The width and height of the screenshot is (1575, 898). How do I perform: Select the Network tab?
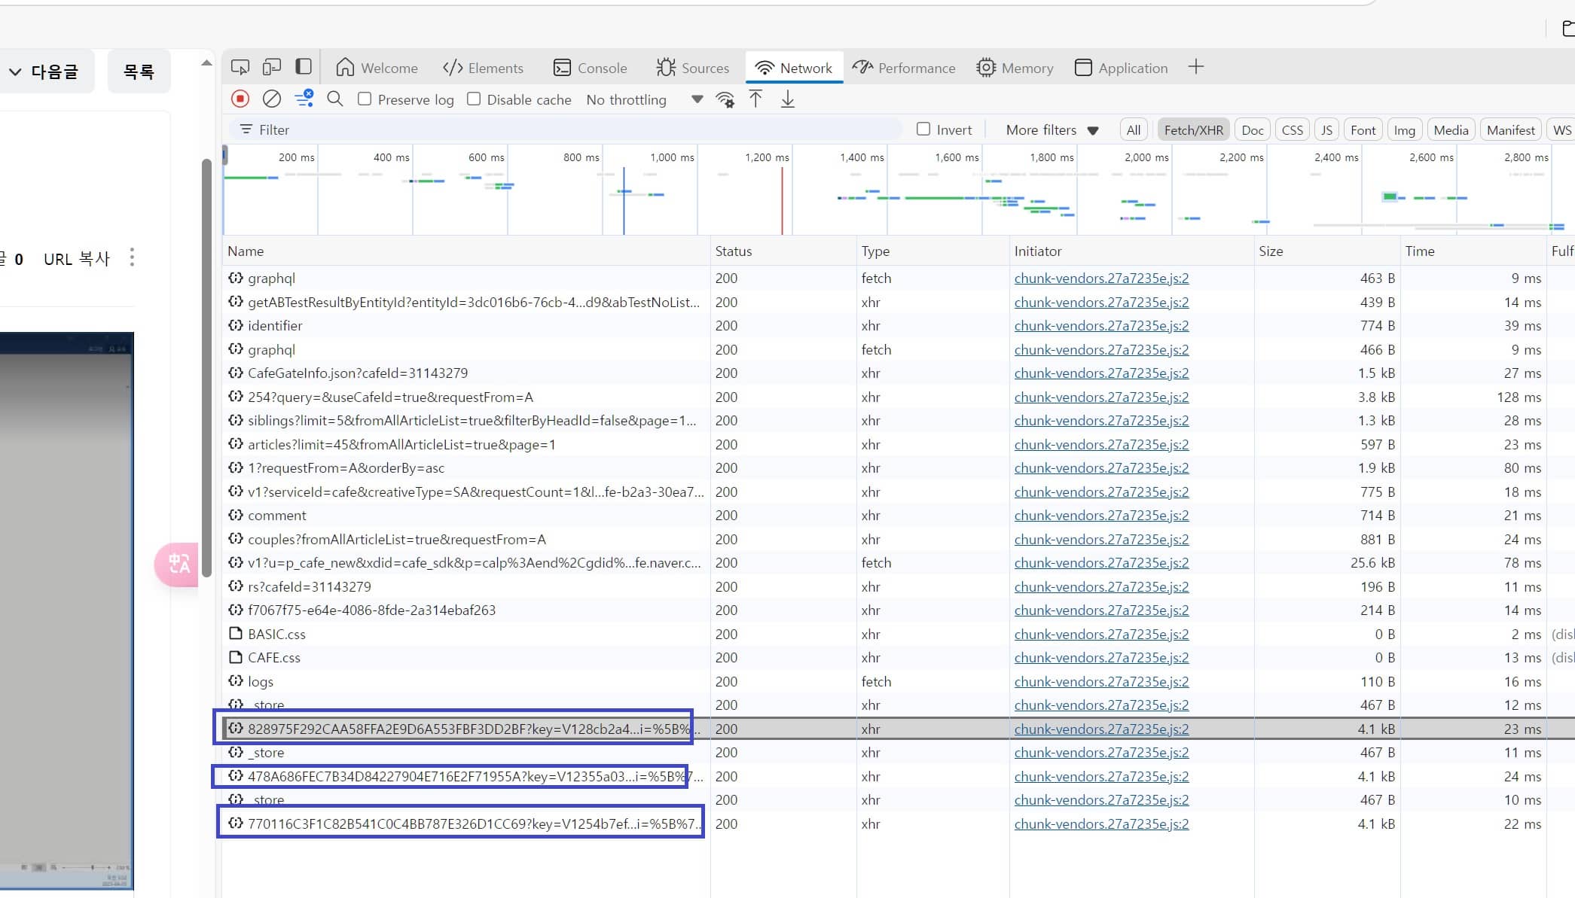[794, 68]
